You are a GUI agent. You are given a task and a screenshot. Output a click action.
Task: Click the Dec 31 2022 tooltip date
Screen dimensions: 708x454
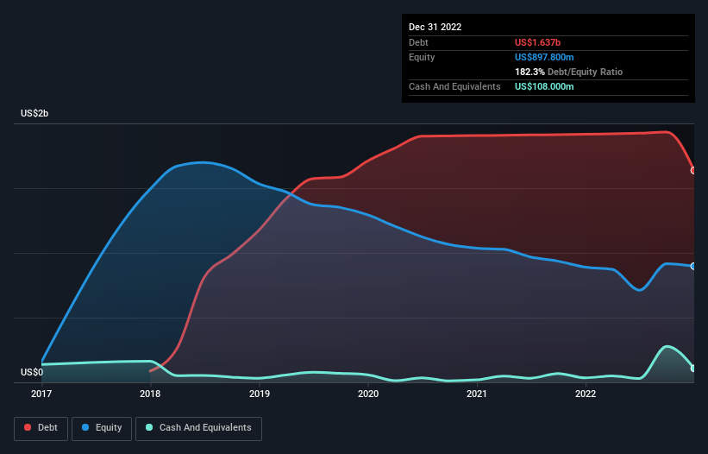[x=435, y=27]
